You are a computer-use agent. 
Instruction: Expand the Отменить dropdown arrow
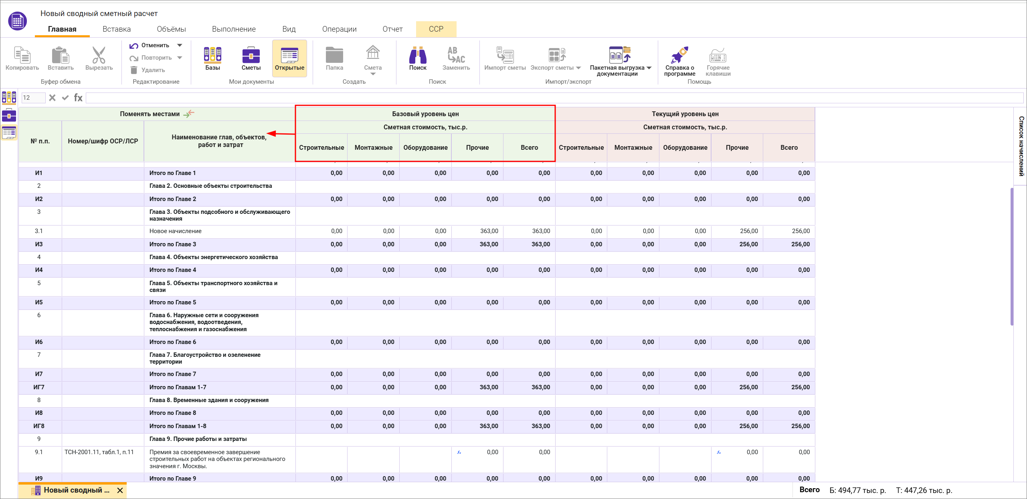[x=180, y=45]
